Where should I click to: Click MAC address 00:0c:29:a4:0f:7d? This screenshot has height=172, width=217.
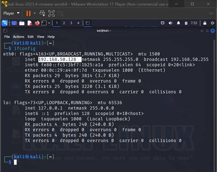click(64, 70)
